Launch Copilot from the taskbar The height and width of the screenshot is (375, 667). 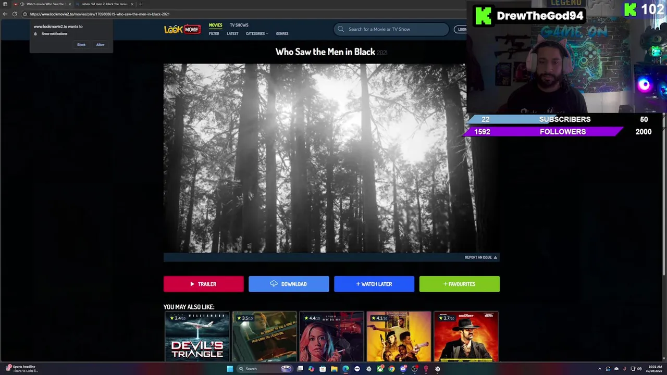coord(311,369)
